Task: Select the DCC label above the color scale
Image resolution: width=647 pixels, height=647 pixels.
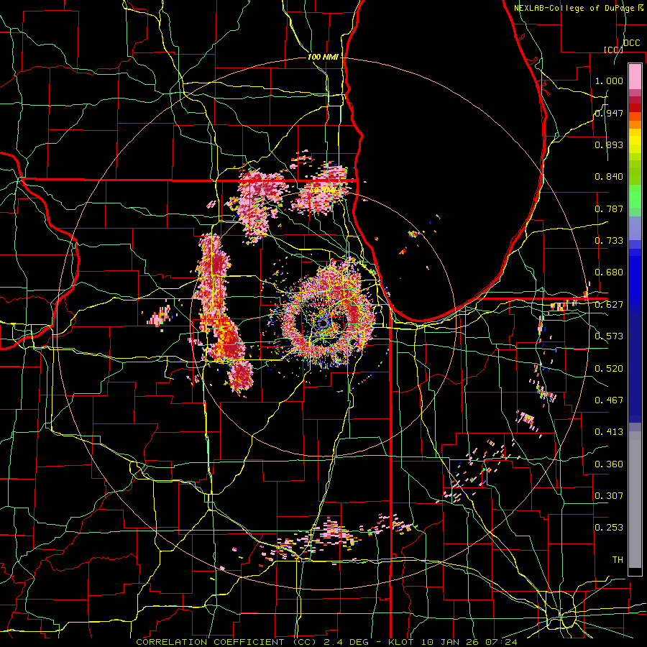Action: click(x=631, y=43)
